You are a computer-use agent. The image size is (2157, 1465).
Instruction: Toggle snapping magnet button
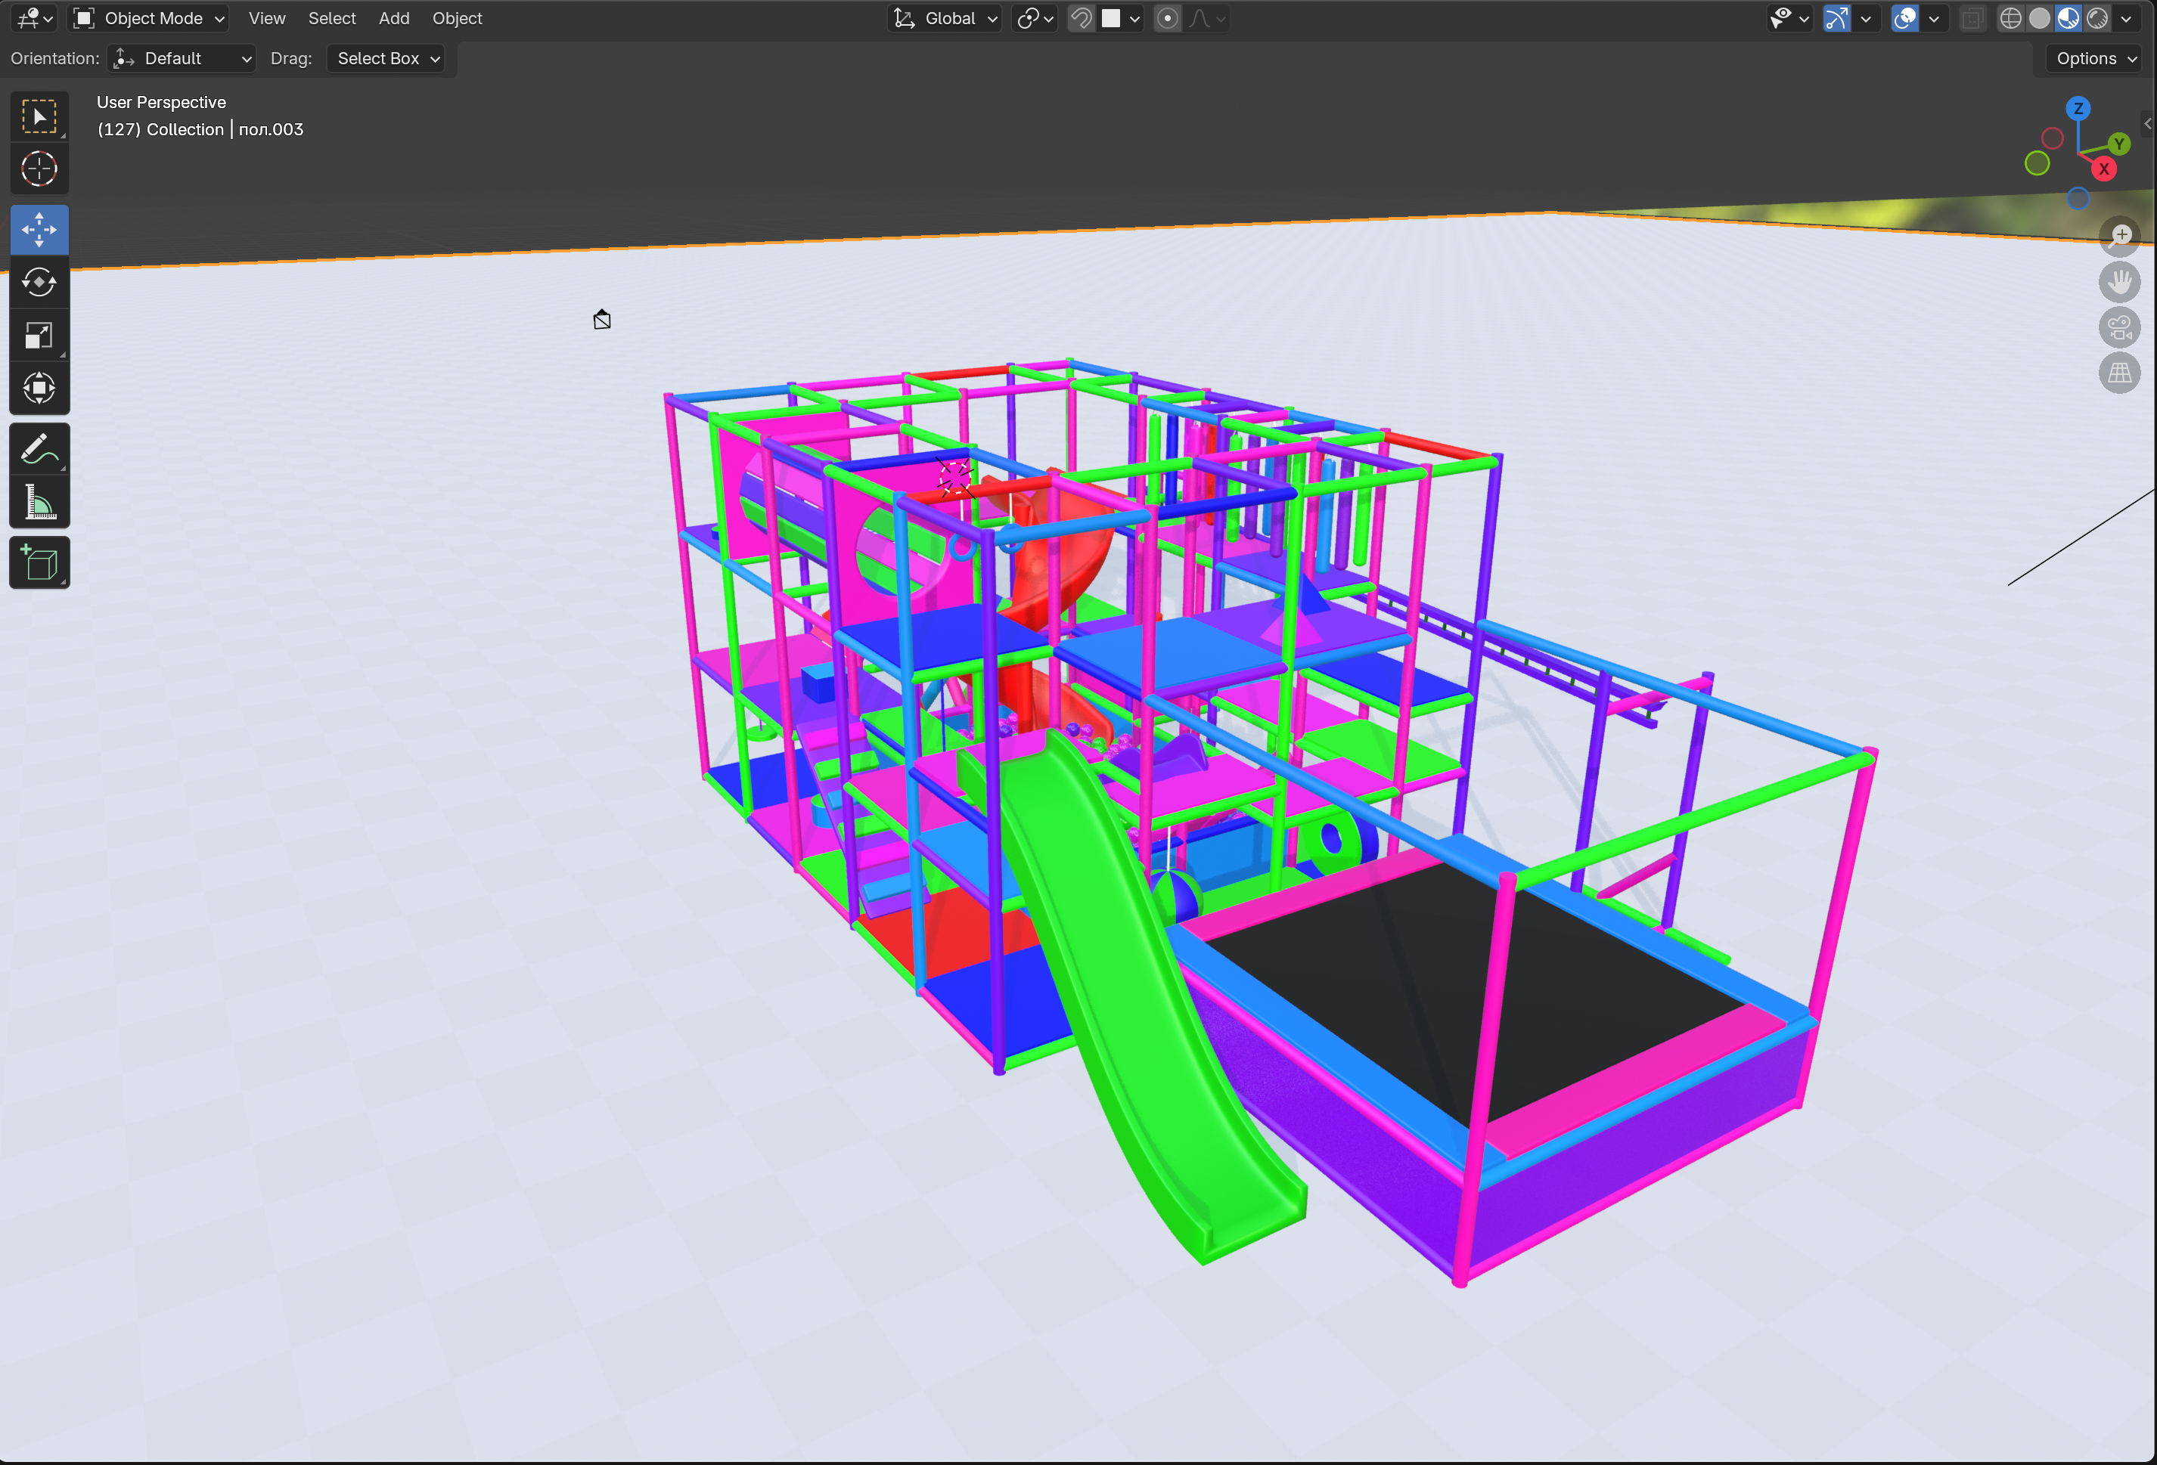pos(1080,19)
